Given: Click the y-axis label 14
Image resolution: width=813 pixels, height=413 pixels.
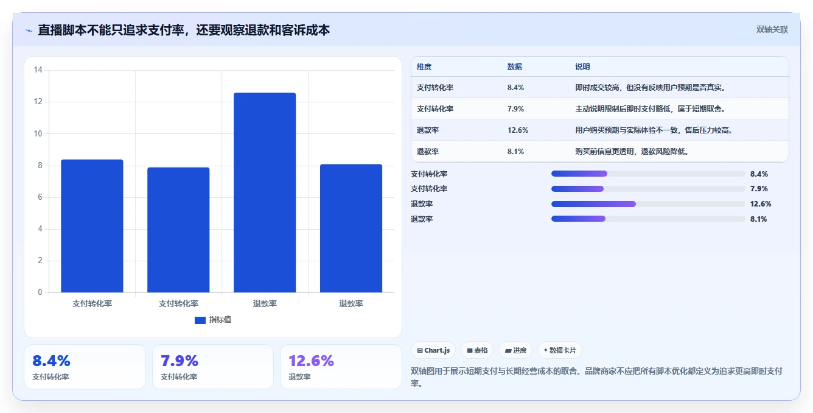Looking at the screenshot, I should [38, 70].
